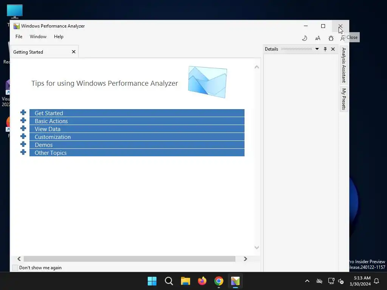Pin the Details panel
The width and height of the screenshot is (387, 290).
(325, 49)
